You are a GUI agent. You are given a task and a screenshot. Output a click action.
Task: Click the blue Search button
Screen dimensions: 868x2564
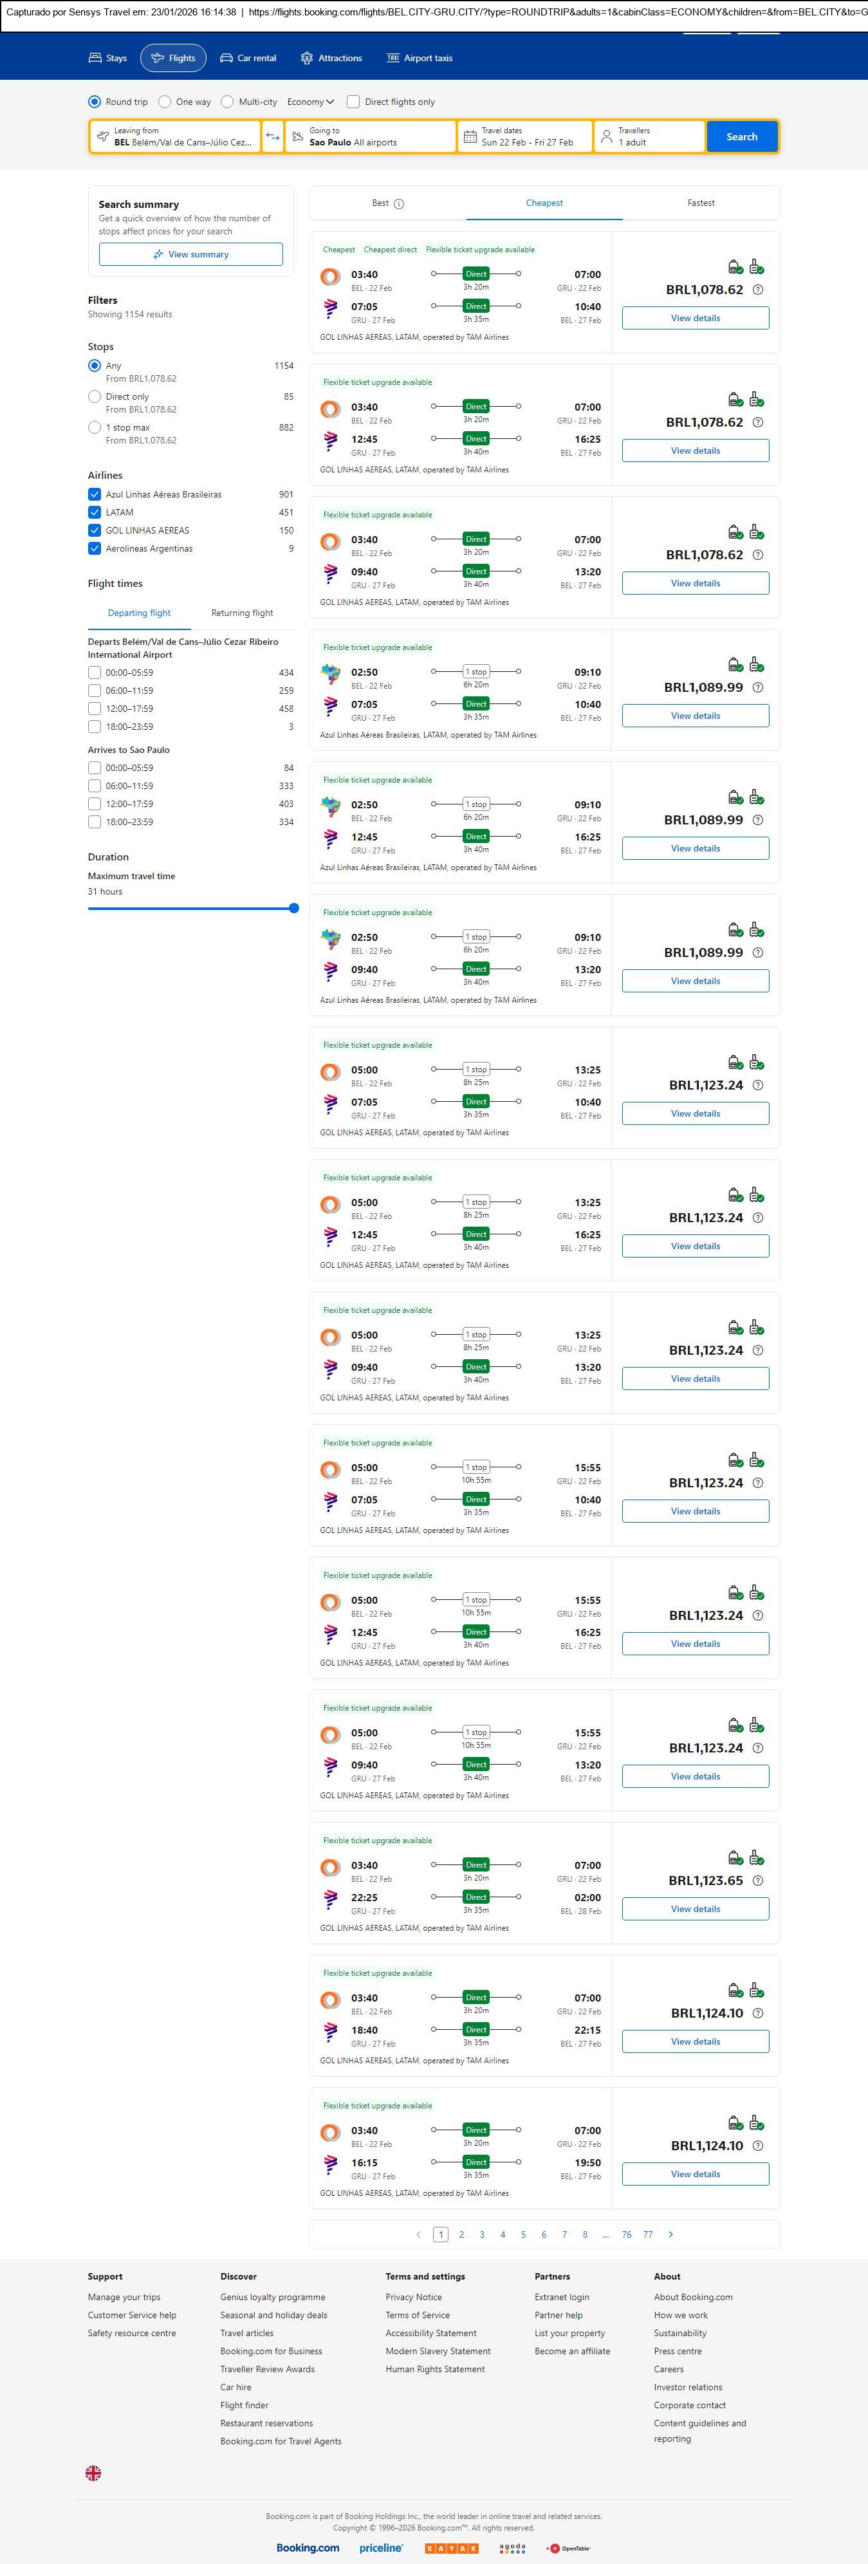point(742,136)
